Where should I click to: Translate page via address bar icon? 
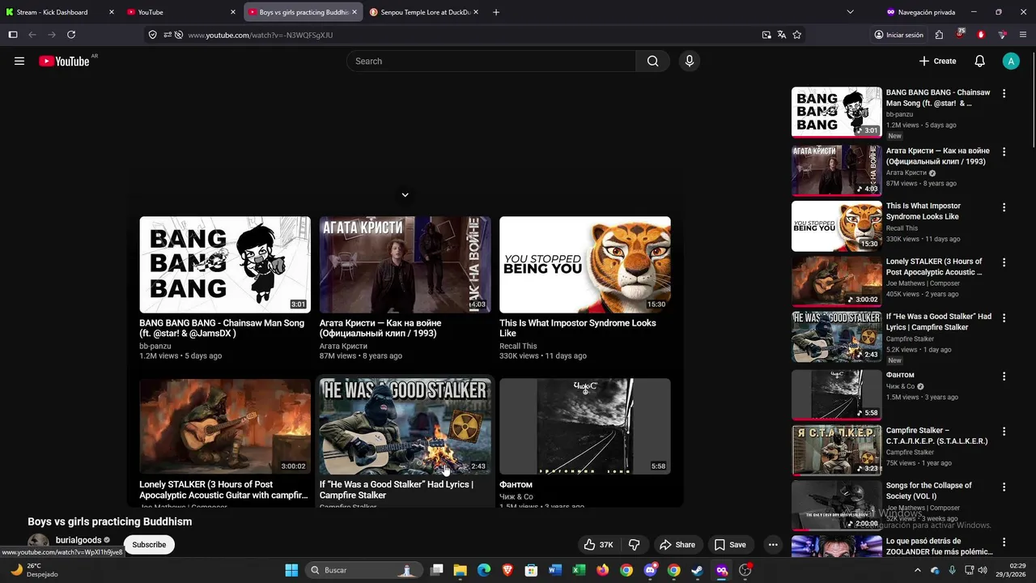[x=782, y=35]
